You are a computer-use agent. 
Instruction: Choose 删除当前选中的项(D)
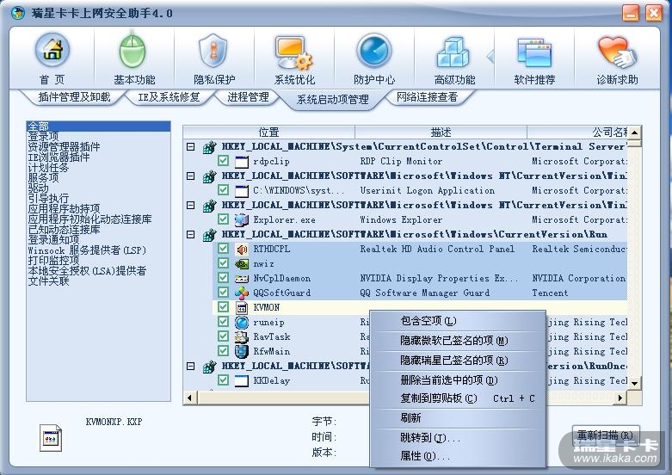pyautogui.click(x=457, y=380)
